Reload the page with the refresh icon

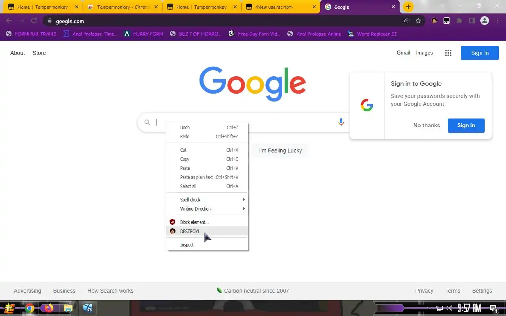(x=34, y=21)
